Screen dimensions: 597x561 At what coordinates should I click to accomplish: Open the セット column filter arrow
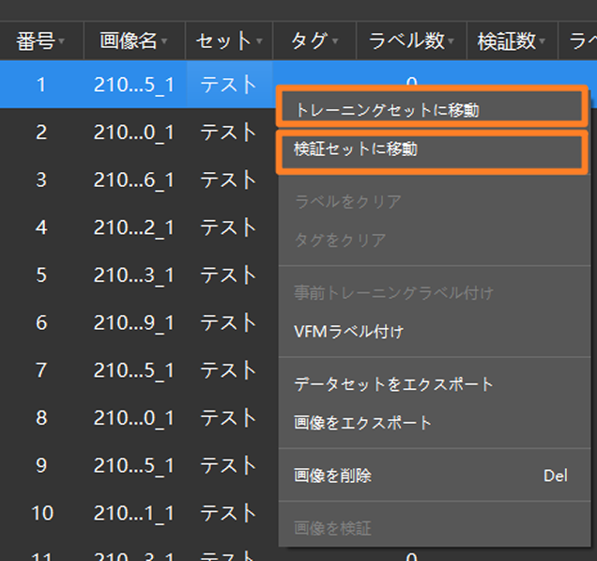tap(259, 40)
